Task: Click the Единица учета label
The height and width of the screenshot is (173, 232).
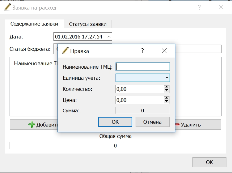Action: pos(81,78)
